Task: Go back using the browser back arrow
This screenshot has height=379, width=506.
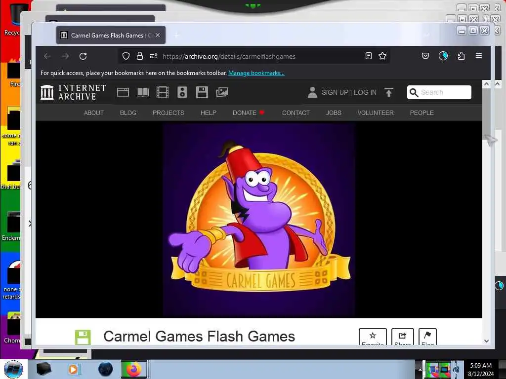Action: click(x=47, y=56)
